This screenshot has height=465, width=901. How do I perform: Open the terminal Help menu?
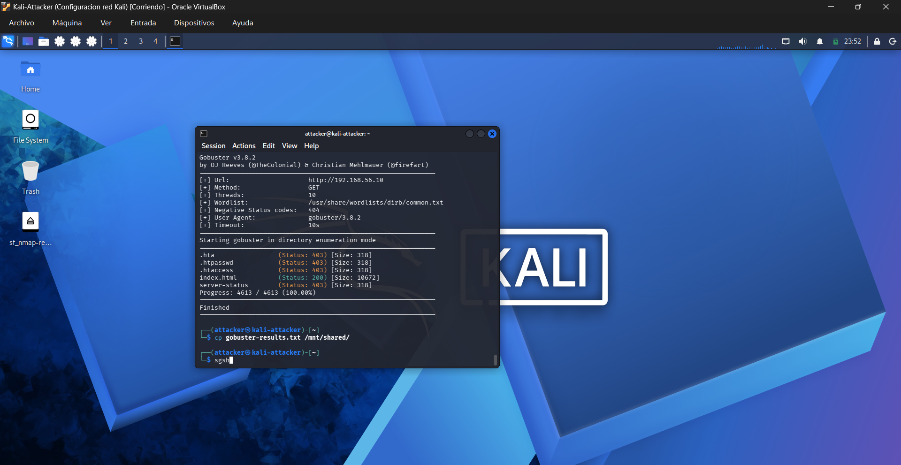tap(312, 146)
